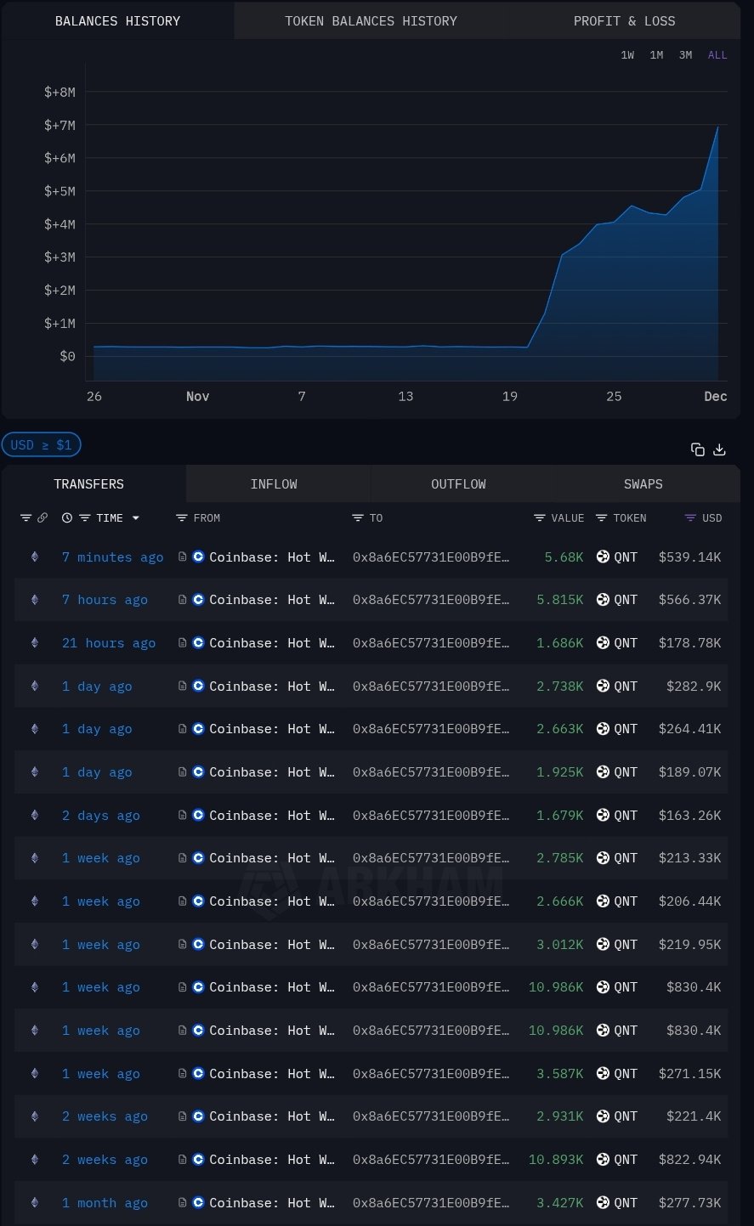Switch to the PROFIT & LOSS tab
The image size is (754, 1226).
pyautogui.click(x=624, y=21)
